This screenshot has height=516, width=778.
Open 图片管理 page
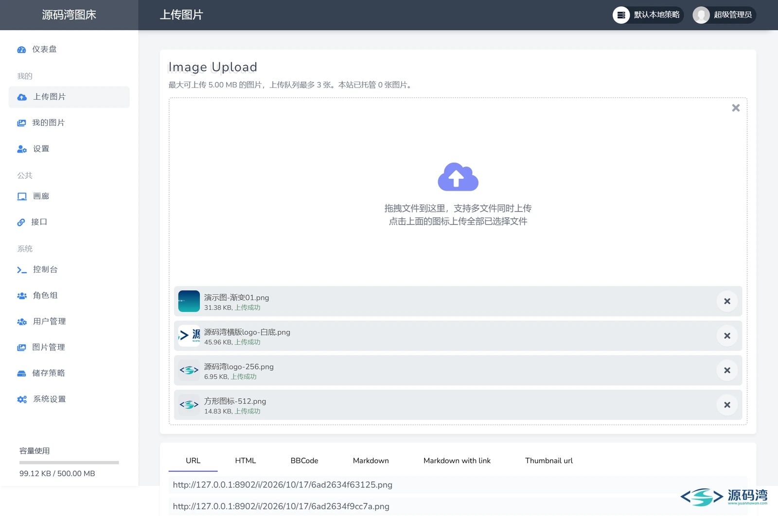(69, 347)
